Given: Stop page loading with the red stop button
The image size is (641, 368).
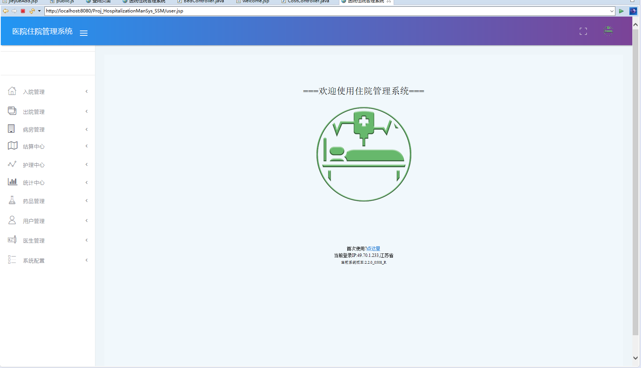Looking at the screenshot, I should tap(23, 11).
